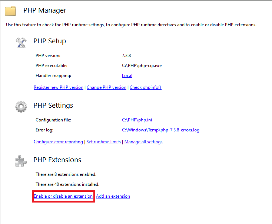The image size is (272, 224).
Task: Click the PHP Settings section heading
Action: [53, 106]
